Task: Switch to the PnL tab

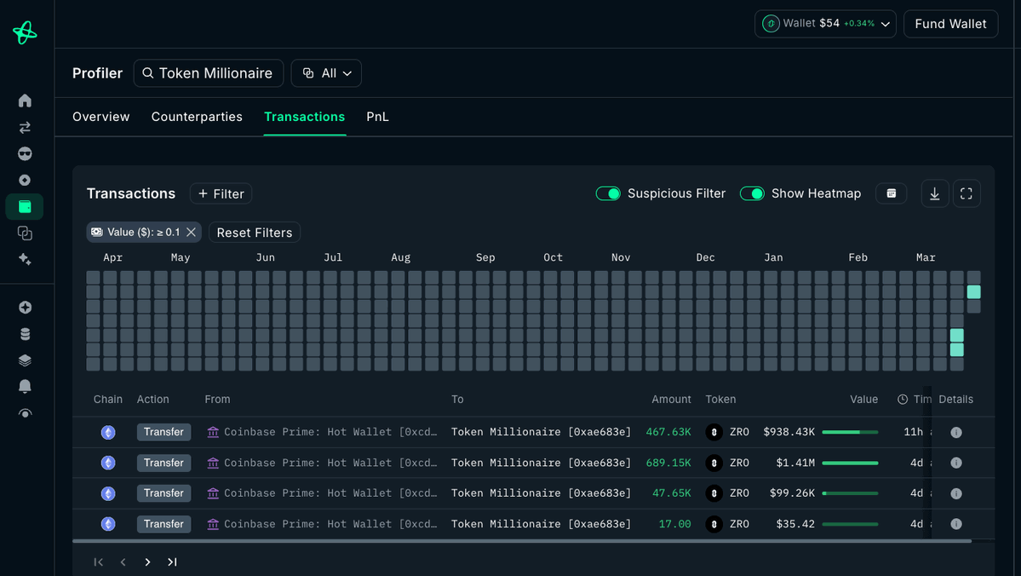Action: point(378,117)
